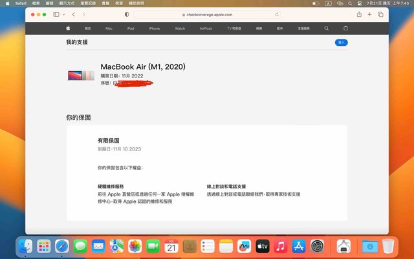Screen dimensions: 414x259
Task: Click the MacBook Air product thumbnail
Action: click(81, 76)
